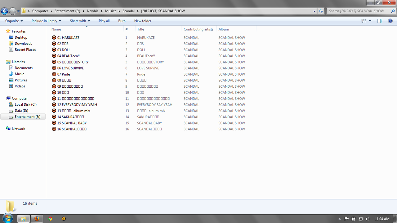The image size is (397, 223).
Task: Open the Share with menu
Action: point(80,21)
